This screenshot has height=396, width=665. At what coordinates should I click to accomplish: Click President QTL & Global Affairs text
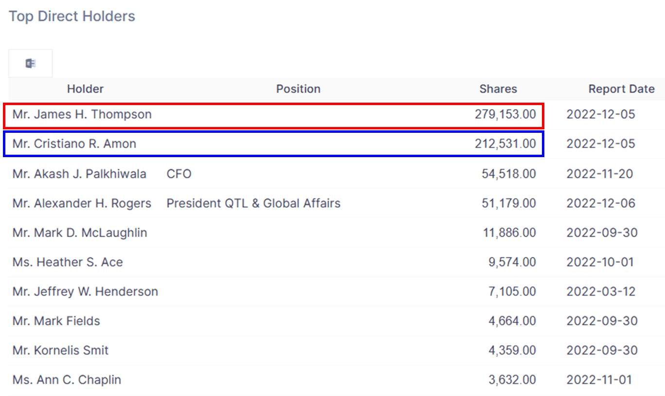click(253, 203)
